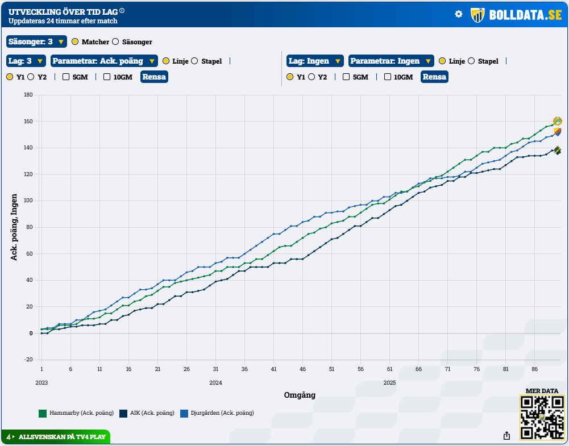Open the right Lag: Ingen dropdown
The image size is (569, 446).
point(315,61)
